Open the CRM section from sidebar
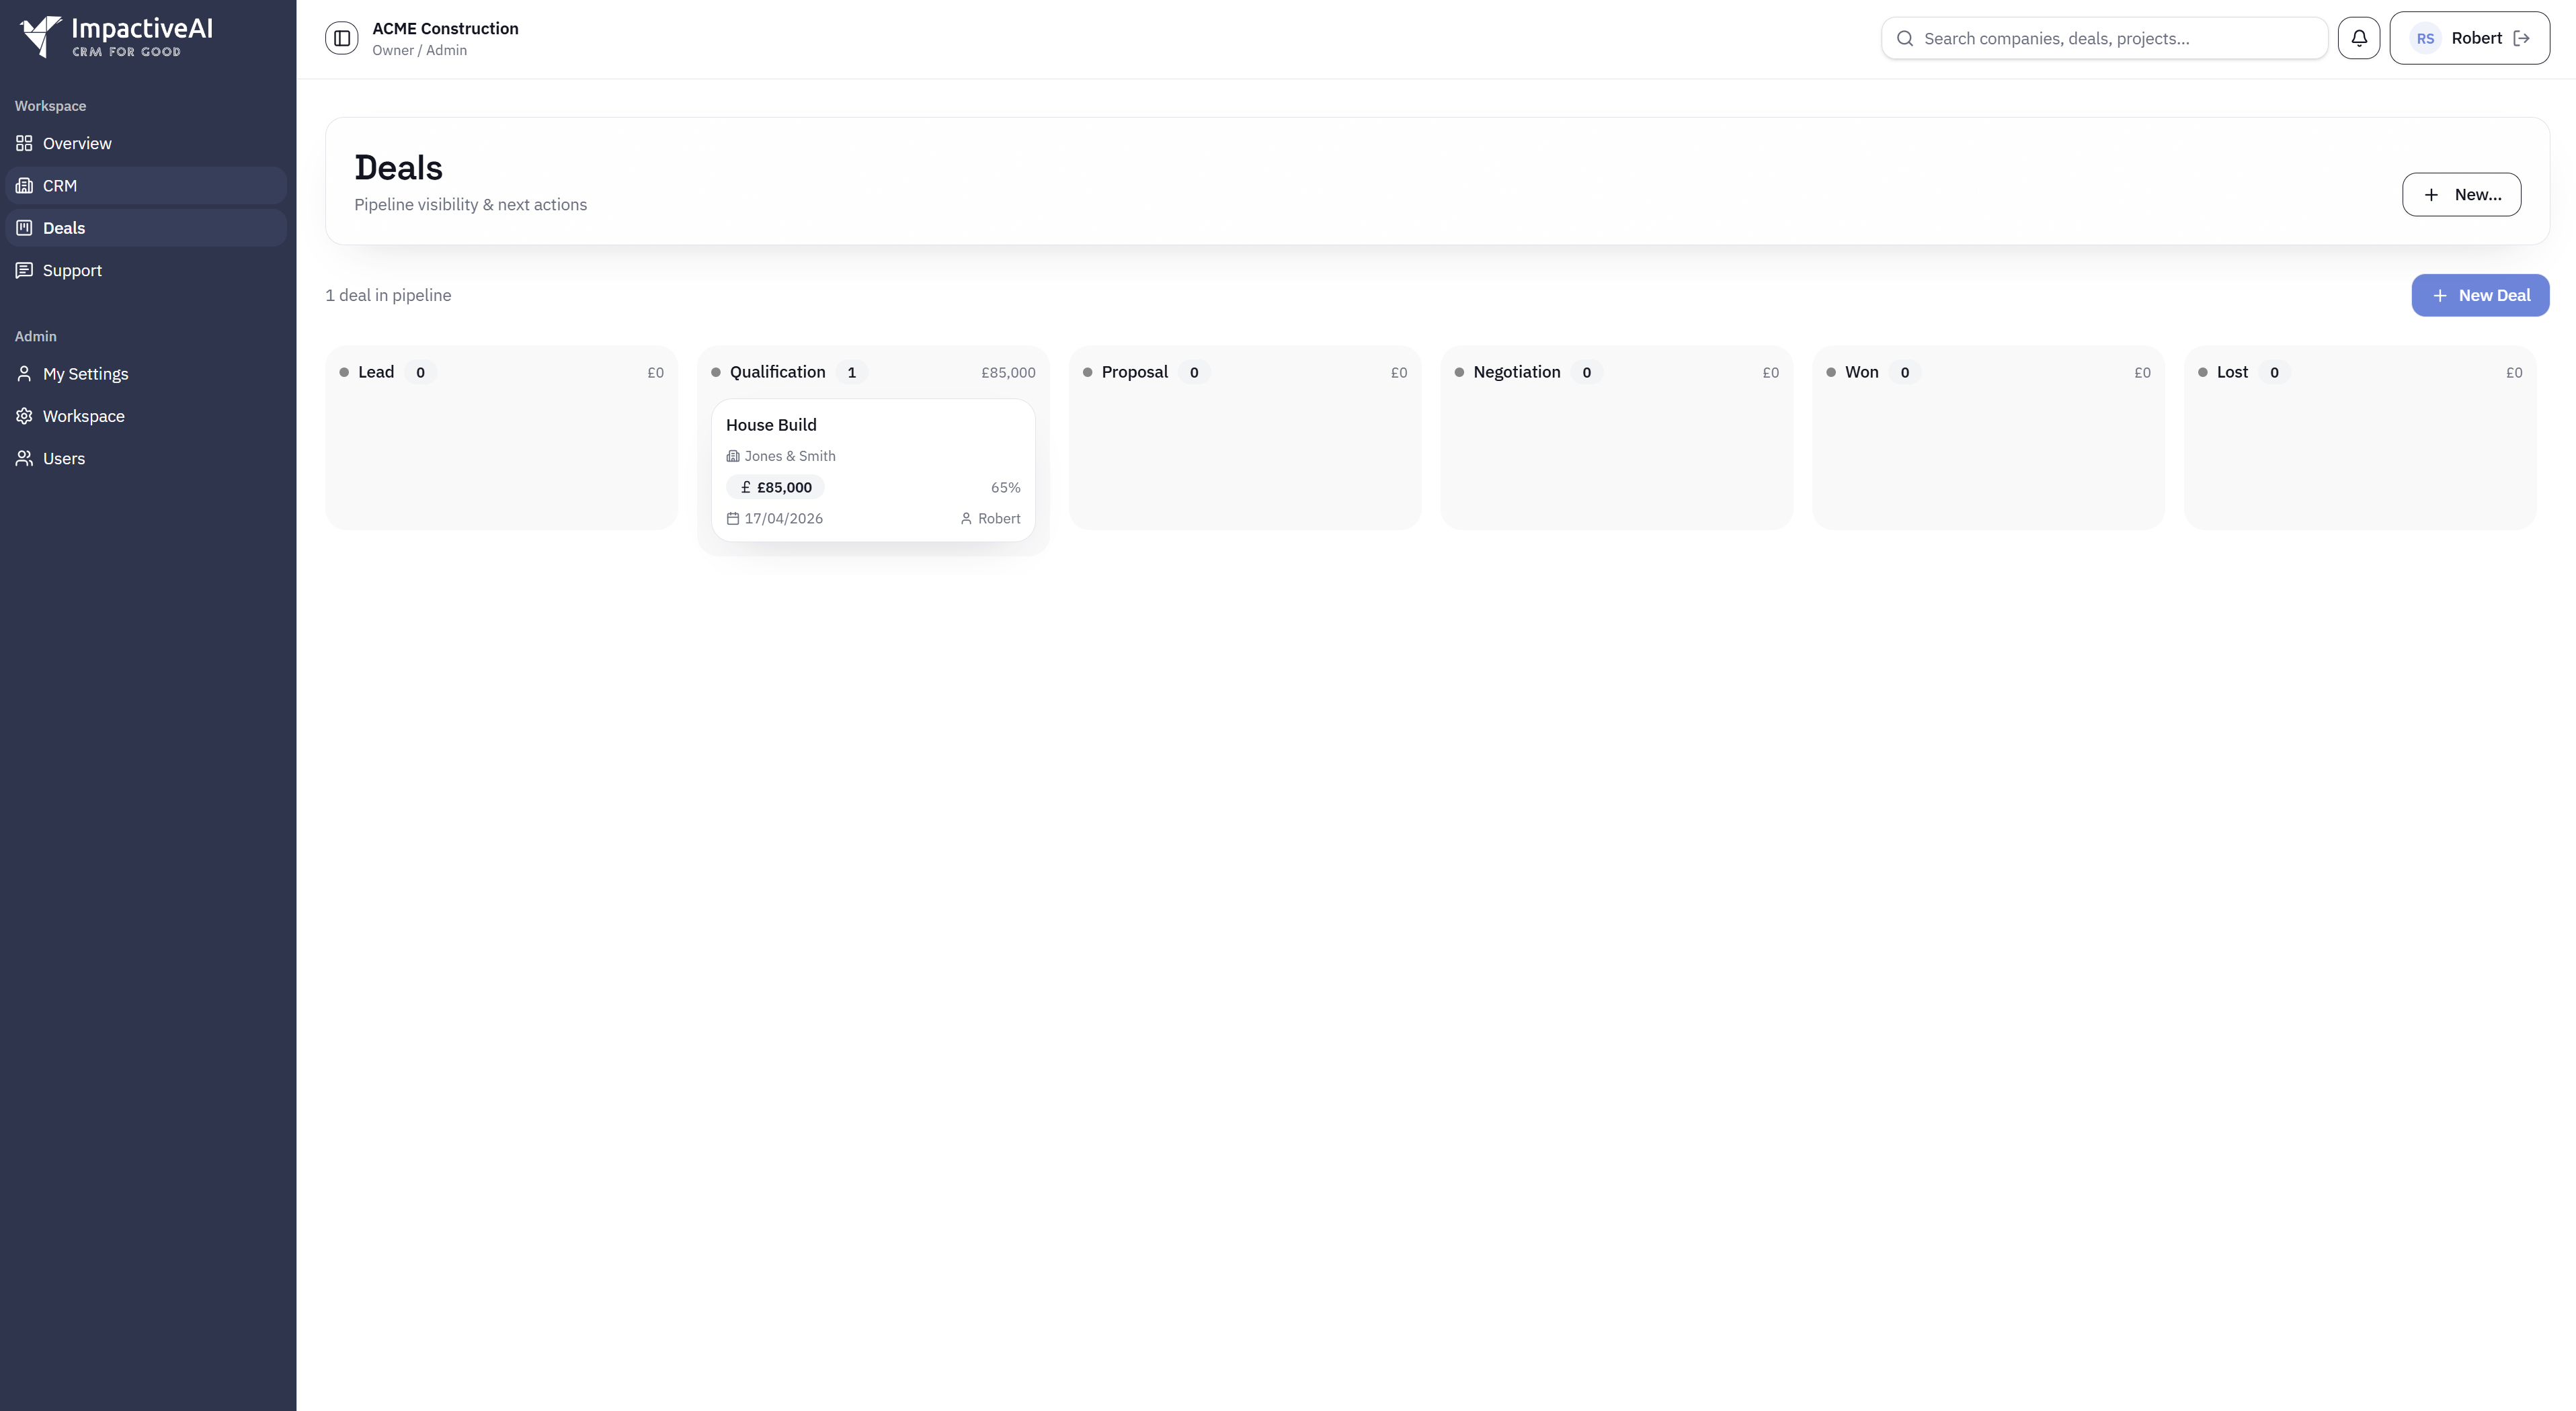This screenshot has height=1411, width=2576. point(60,186)
